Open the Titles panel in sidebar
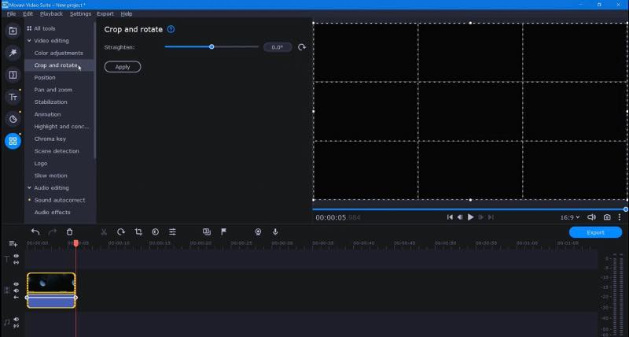This screenshot has height=337, width=629. point(13,98)
